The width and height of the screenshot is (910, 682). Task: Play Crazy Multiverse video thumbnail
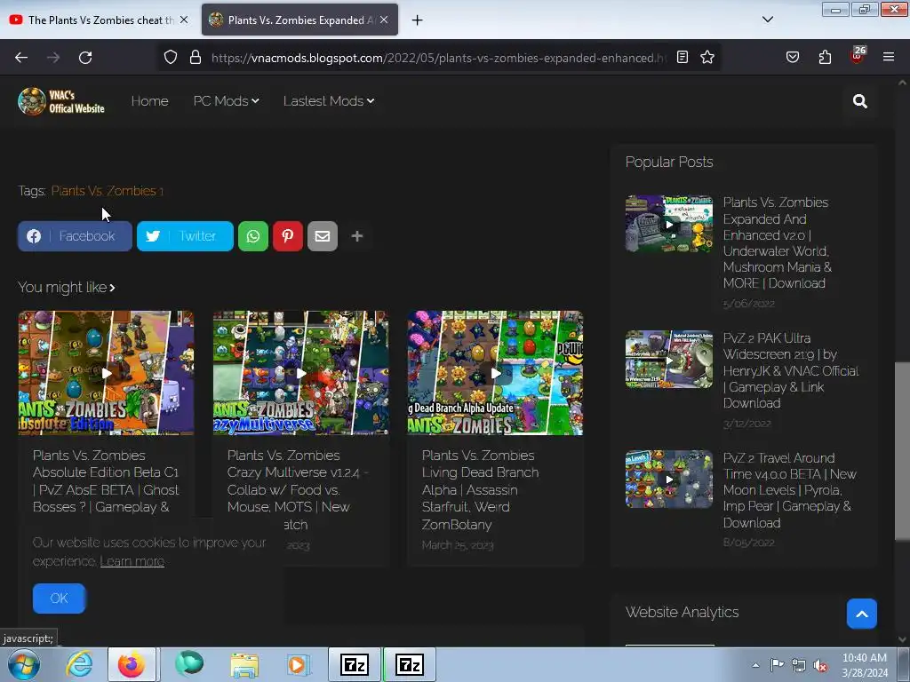point(300,373)
